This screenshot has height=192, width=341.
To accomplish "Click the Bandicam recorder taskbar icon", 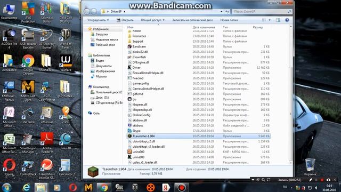I will click(x=182, y=187).
